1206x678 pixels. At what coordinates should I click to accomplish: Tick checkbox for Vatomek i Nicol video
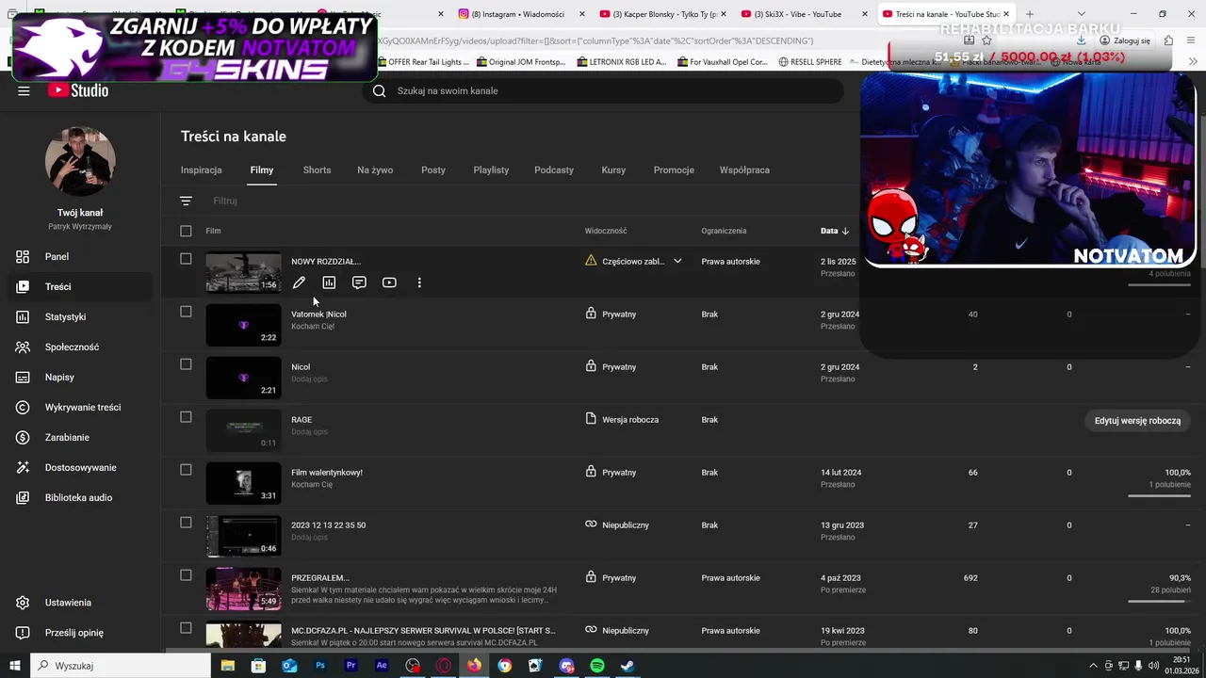point(186,312)
